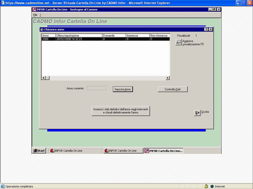Switch to second INFOR Cartella On Line taskbar item
Screen dimensions: 253x189
(x=123, y=151)
